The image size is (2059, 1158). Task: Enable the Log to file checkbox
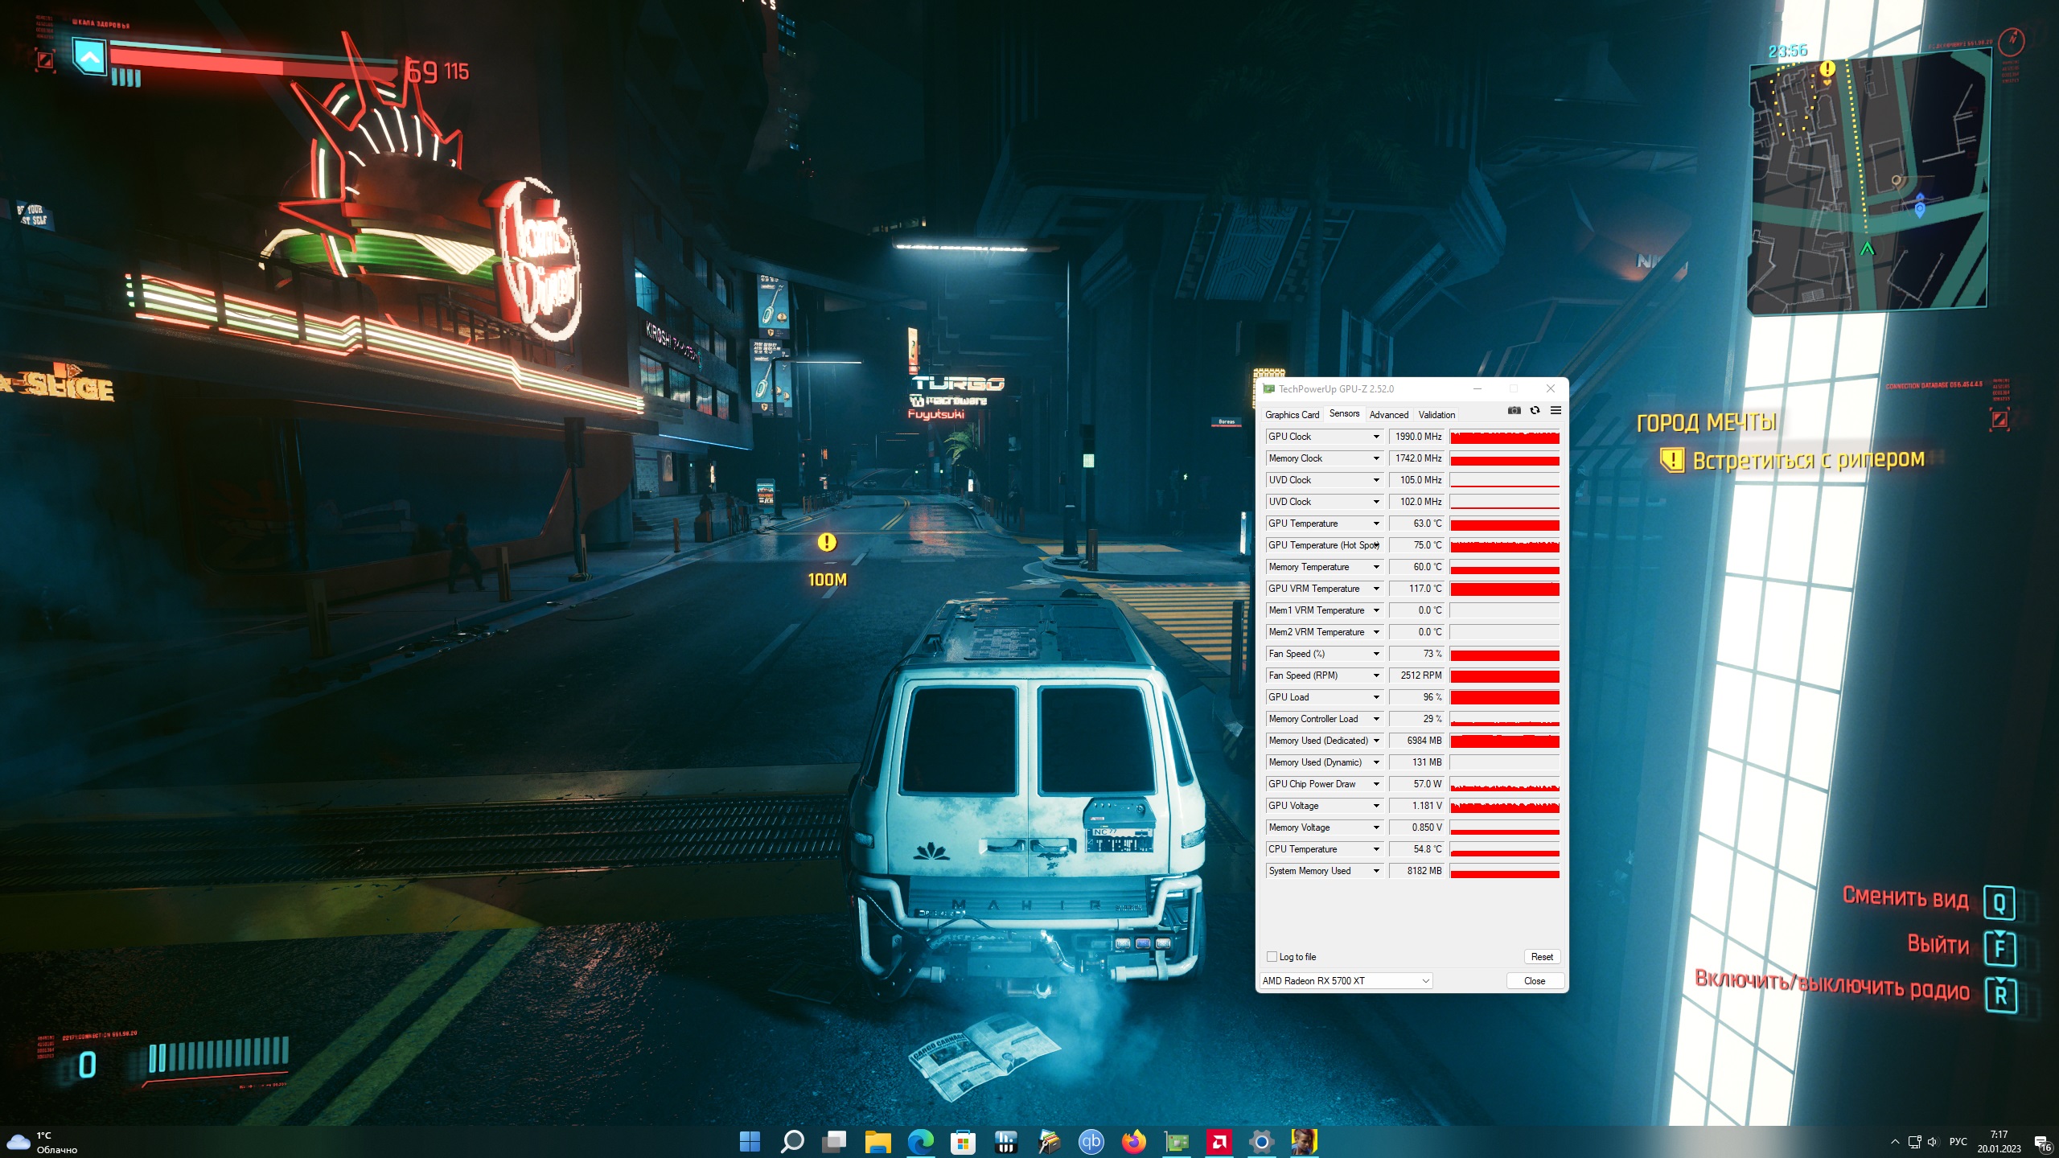pyautogui.click(x=1272, y=956)
